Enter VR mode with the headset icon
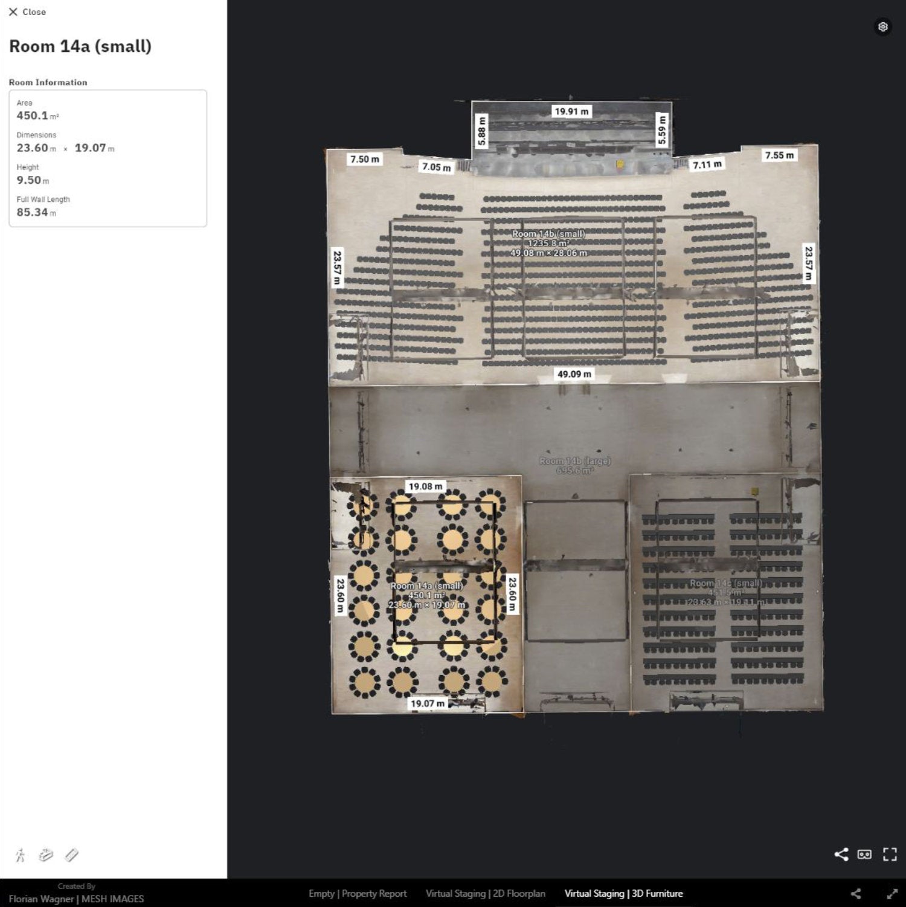906x907 pixels. pos(864,854)
